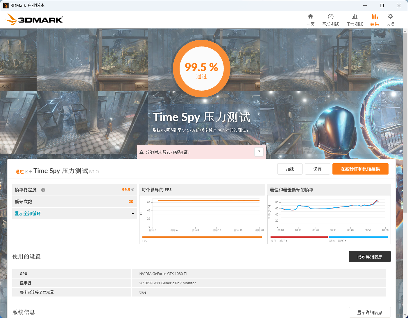408x318 pixels.
Task: Click the GPU row label
Action: pos(24,274)
